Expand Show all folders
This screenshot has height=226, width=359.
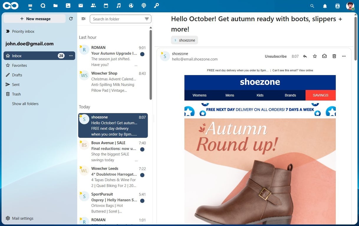click(x=39, y=104)
